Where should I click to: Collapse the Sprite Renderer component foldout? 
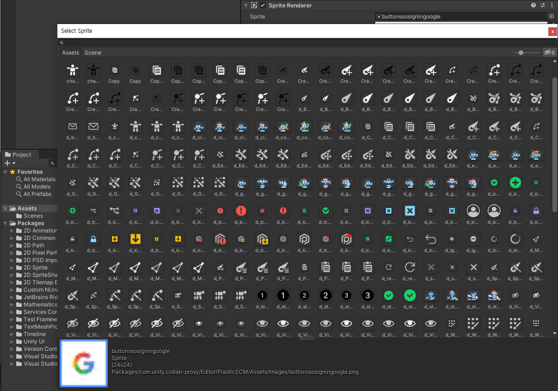pos(246,5)
